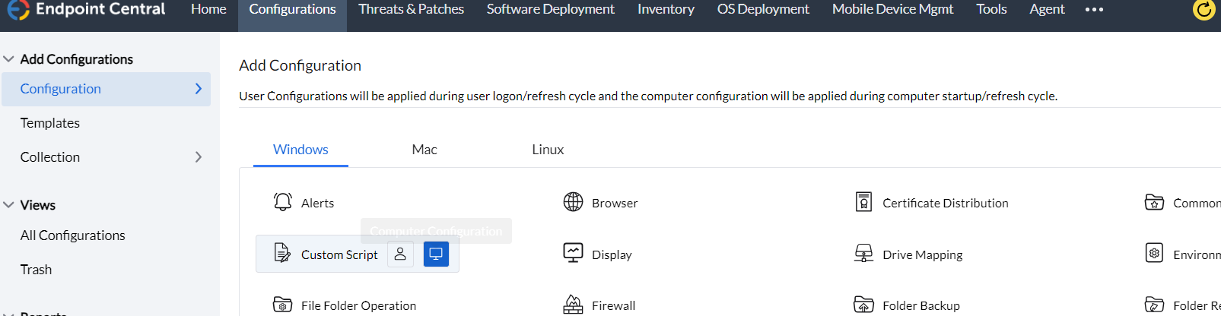This screenshot has height=316, width=1221.
Task: Select the Custom Script user configuration icon
Action: point(400,254)
